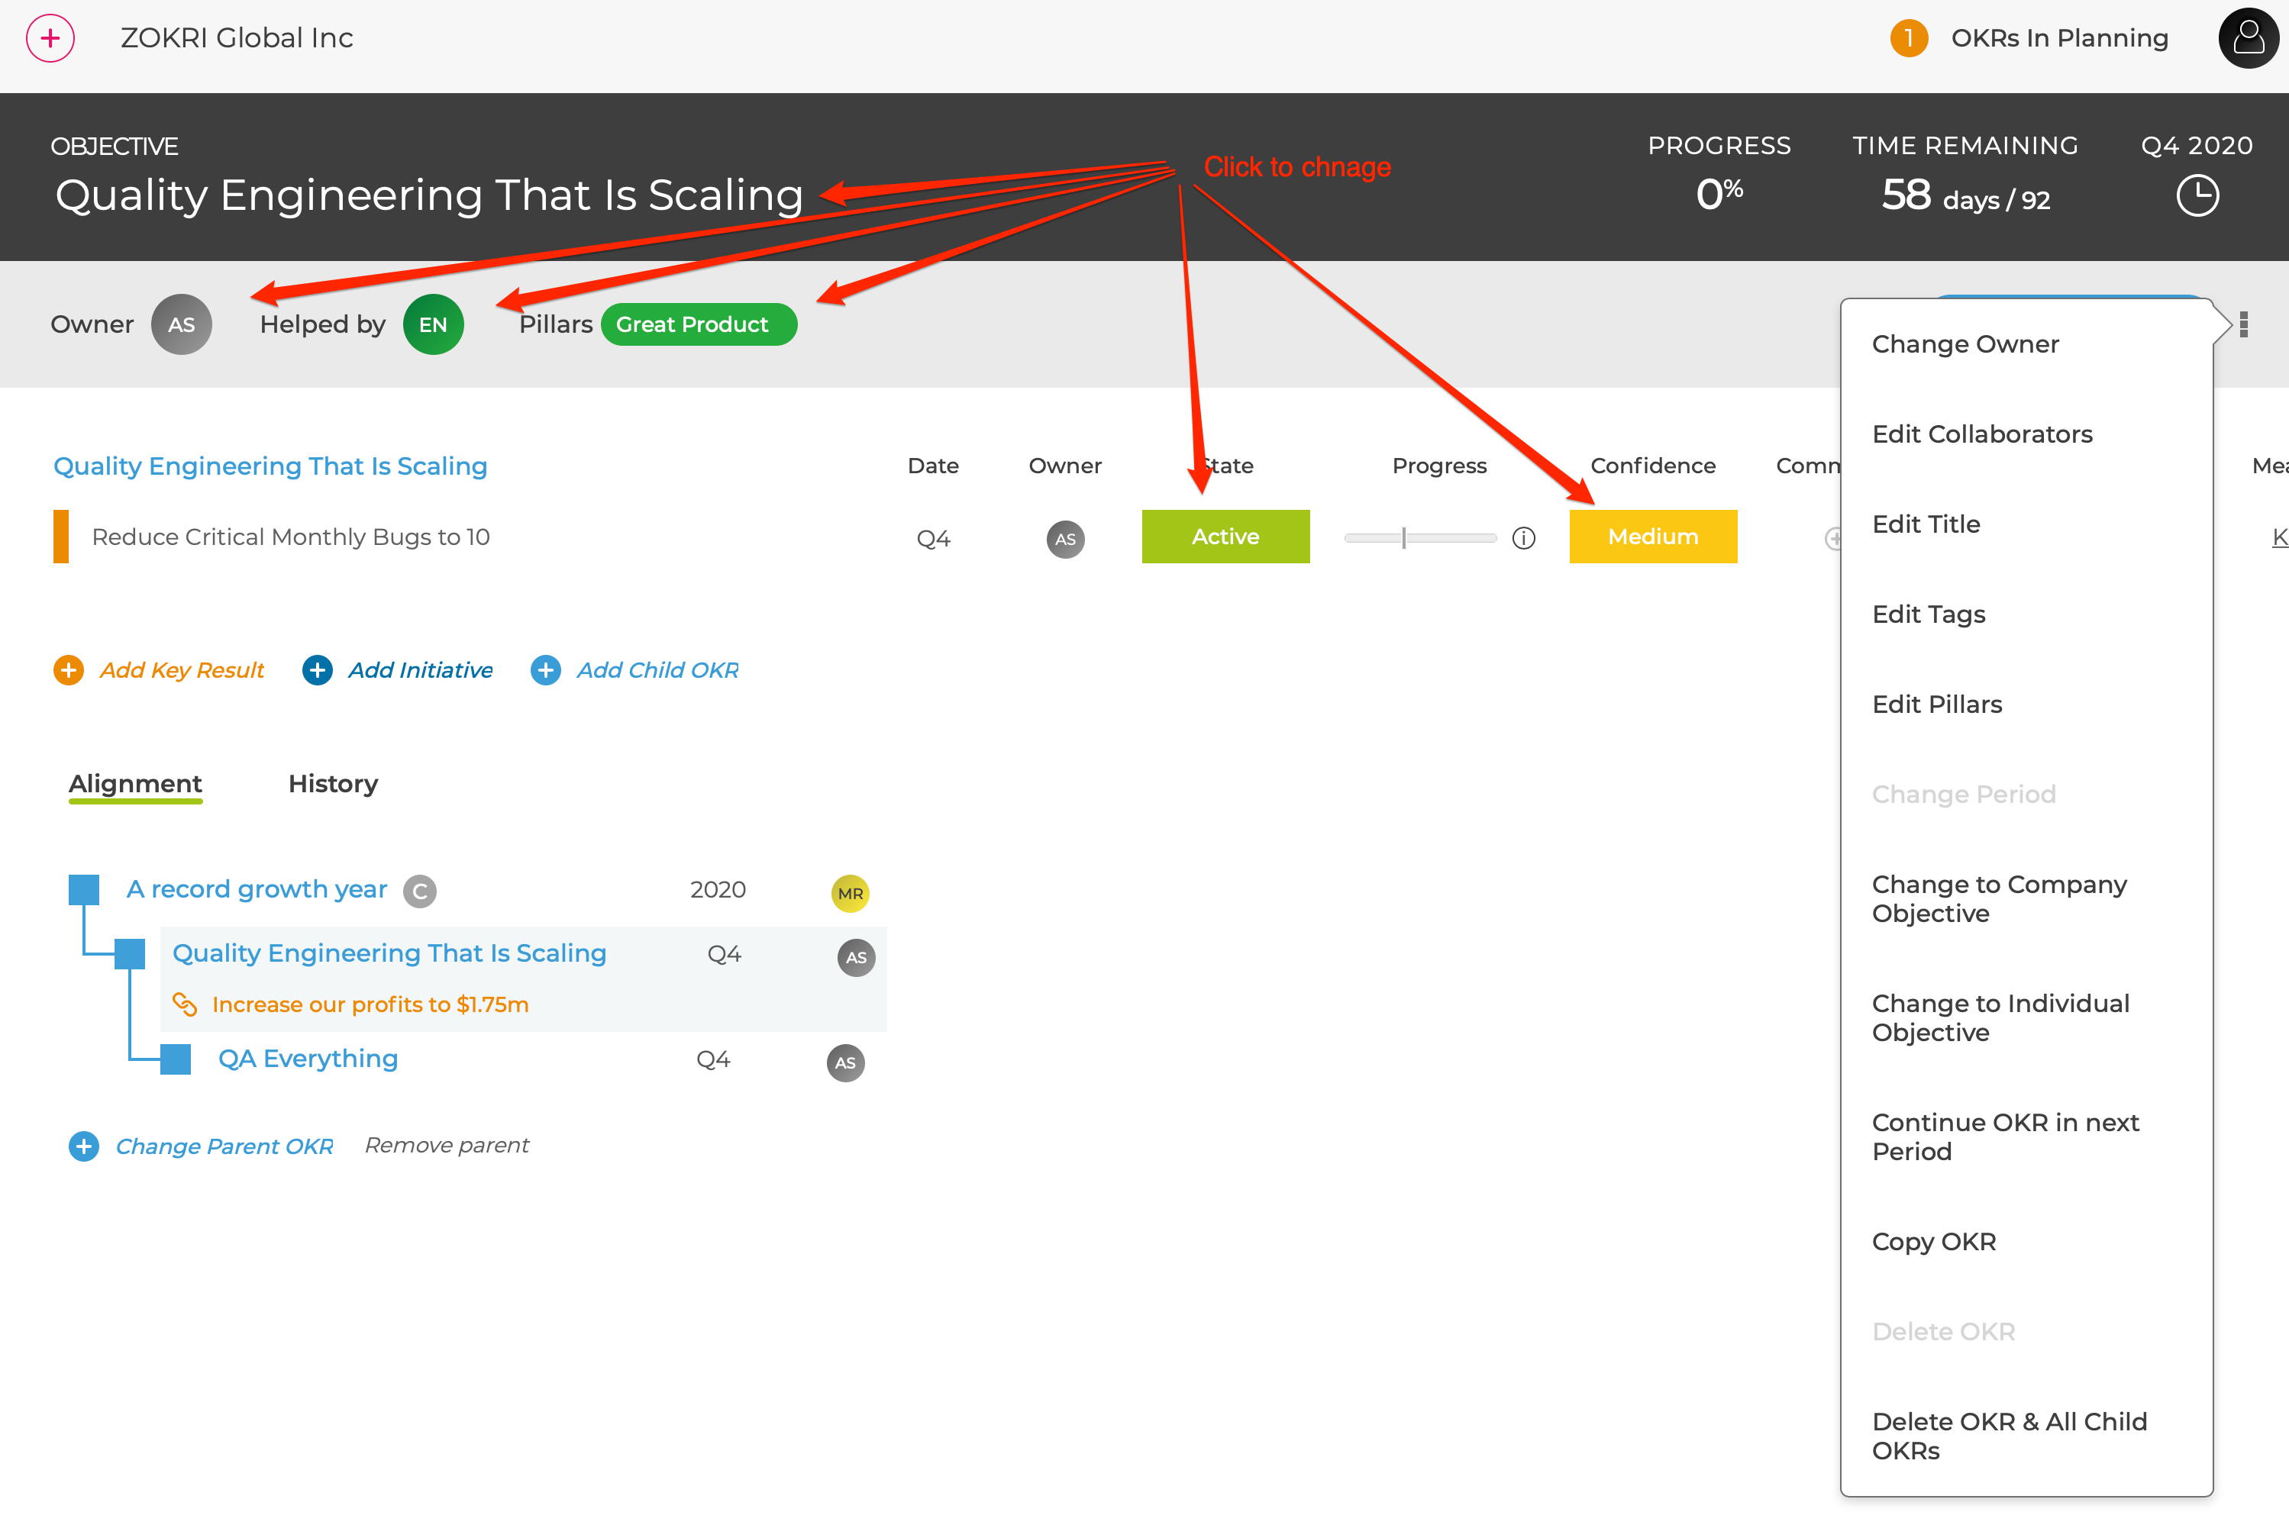Click the EN helped-by avatar
This screenshot has height=1525, width=2289.
(x=433, y=324)
